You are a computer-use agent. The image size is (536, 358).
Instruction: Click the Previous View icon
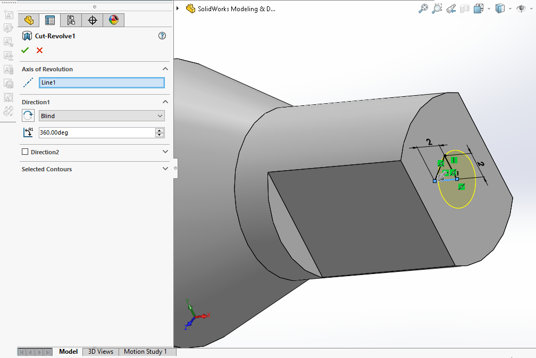(x=451, y=9)
